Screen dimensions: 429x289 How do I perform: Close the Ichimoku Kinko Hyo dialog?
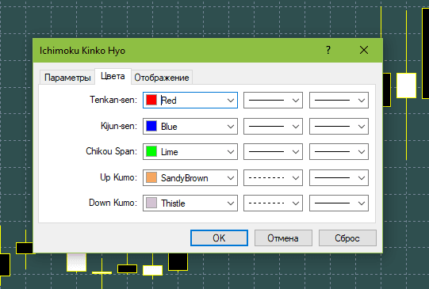(364, 50)
